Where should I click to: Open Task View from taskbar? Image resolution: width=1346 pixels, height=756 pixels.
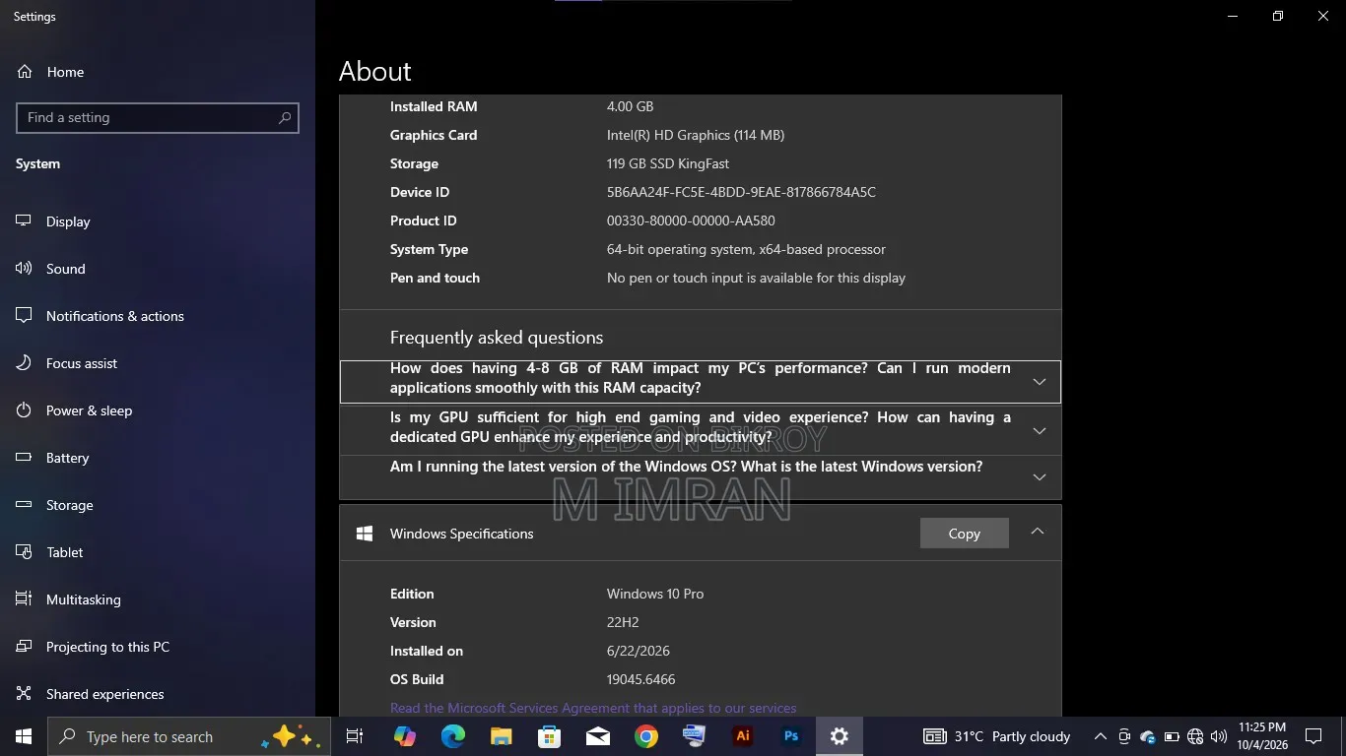click(355, 736)
